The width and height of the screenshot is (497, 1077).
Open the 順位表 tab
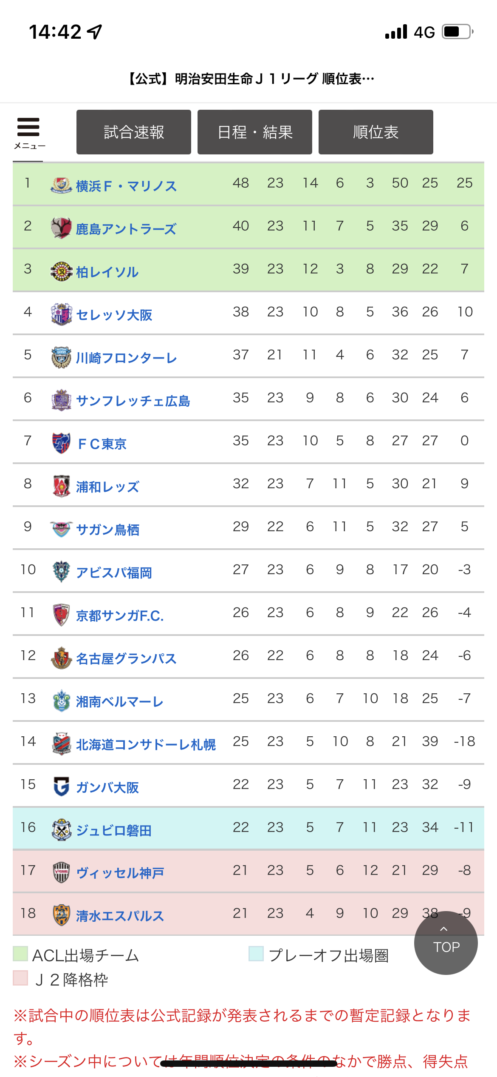click(376, 132)
